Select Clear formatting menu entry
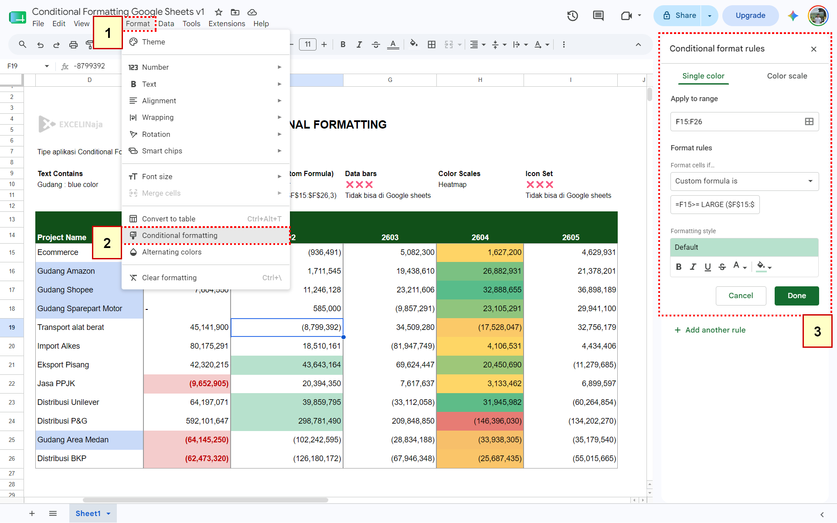Screen dimensions: 837x523 pyautogui.click(x=206, y=278)
